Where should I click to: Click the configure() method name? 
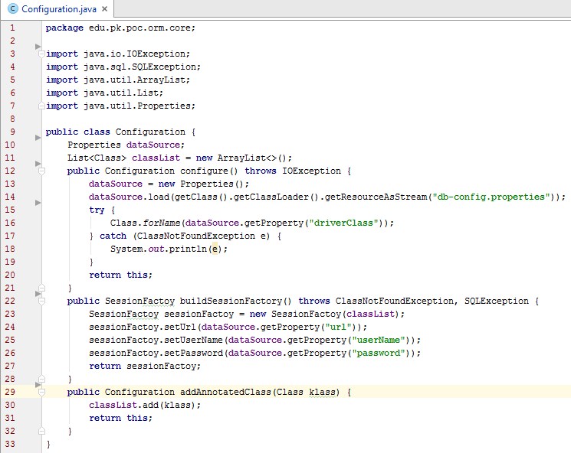[205, 171]
